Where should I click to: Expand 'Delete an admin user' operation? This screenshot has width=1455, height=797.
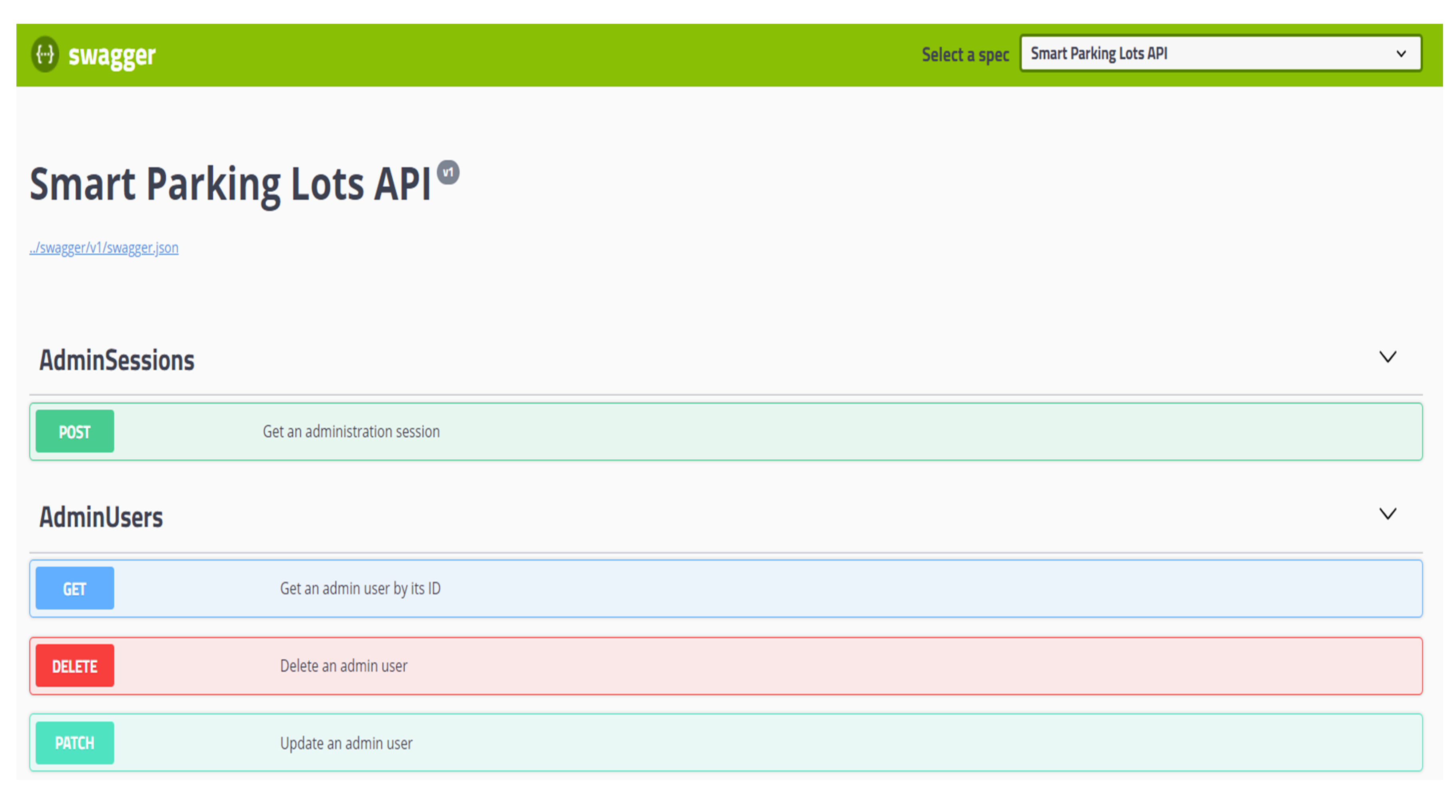pyautogui.click(x=344, y=666)
